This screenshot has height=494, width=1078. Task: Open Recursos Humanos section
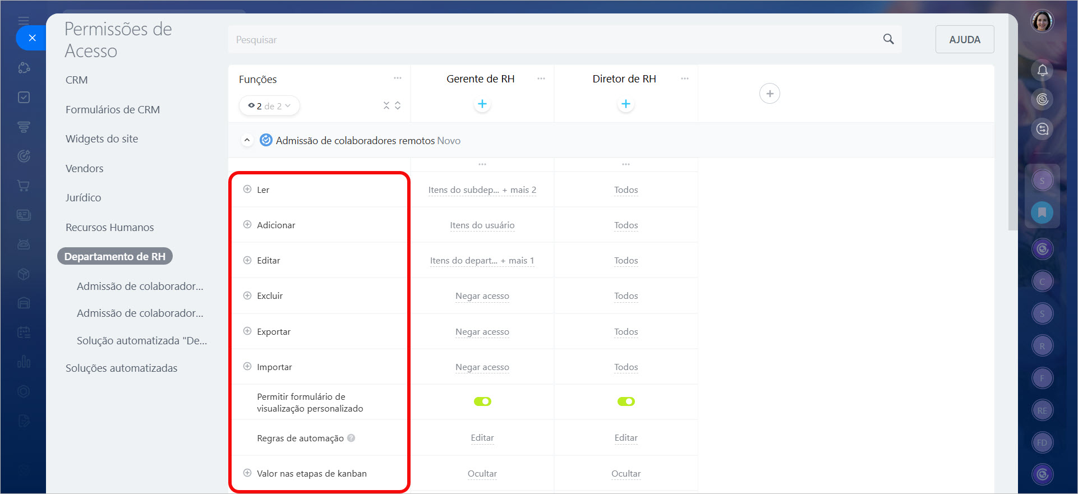pyautogui.click(x=109, y=227)
